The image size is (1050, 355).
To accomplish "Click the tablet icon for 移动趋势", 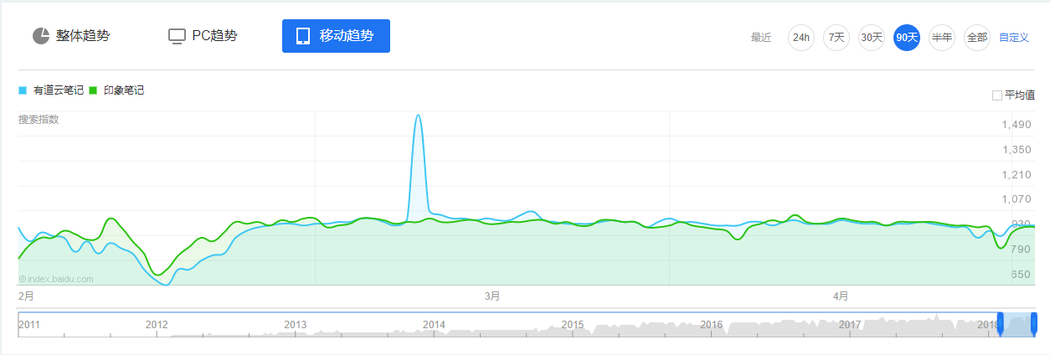I will click(303, 36).
